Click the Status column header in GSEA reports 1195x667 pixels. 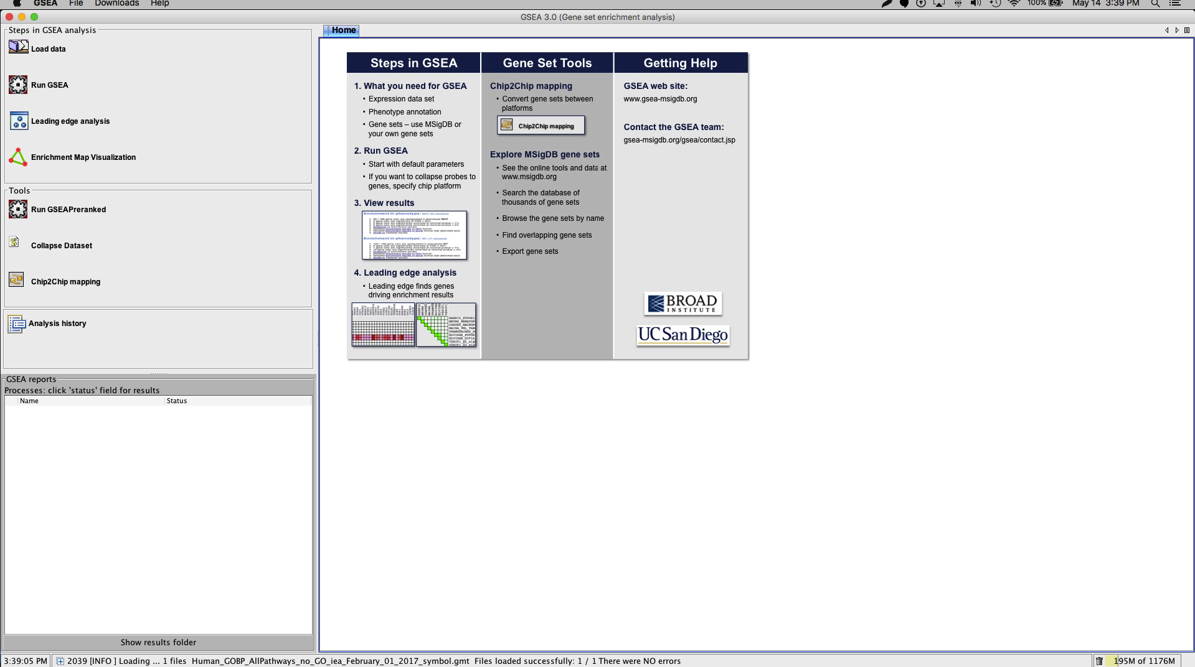click(238, 401)
